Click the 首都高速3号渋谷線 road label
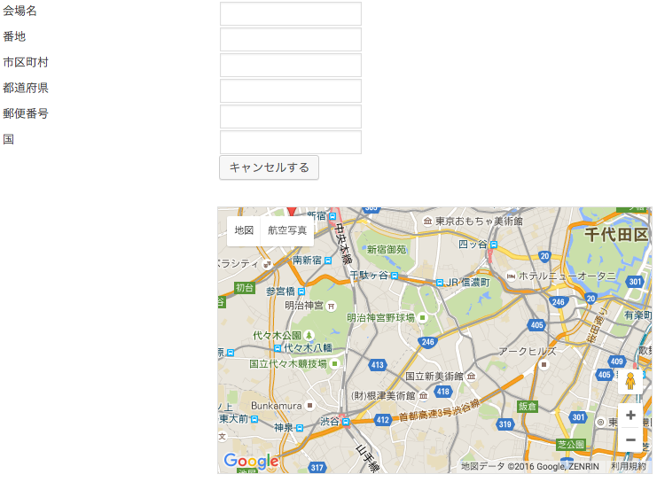 pyautogui.click(x=439, y=411)
